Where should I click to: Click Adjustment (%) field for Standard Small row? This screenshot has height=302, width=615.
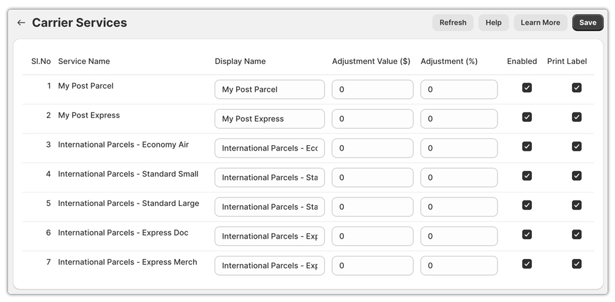[x=459, y=178]
